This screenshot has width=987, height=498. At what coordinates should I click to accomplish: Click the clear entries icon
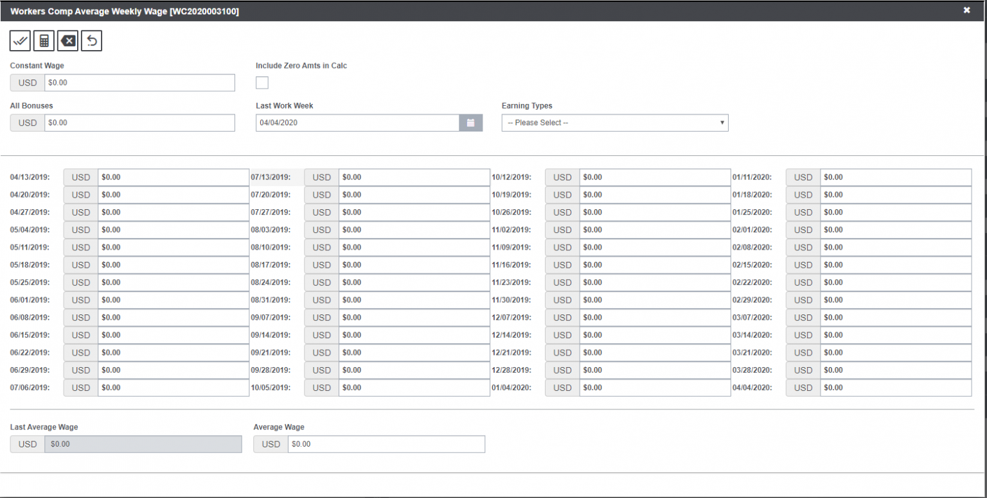67,40
